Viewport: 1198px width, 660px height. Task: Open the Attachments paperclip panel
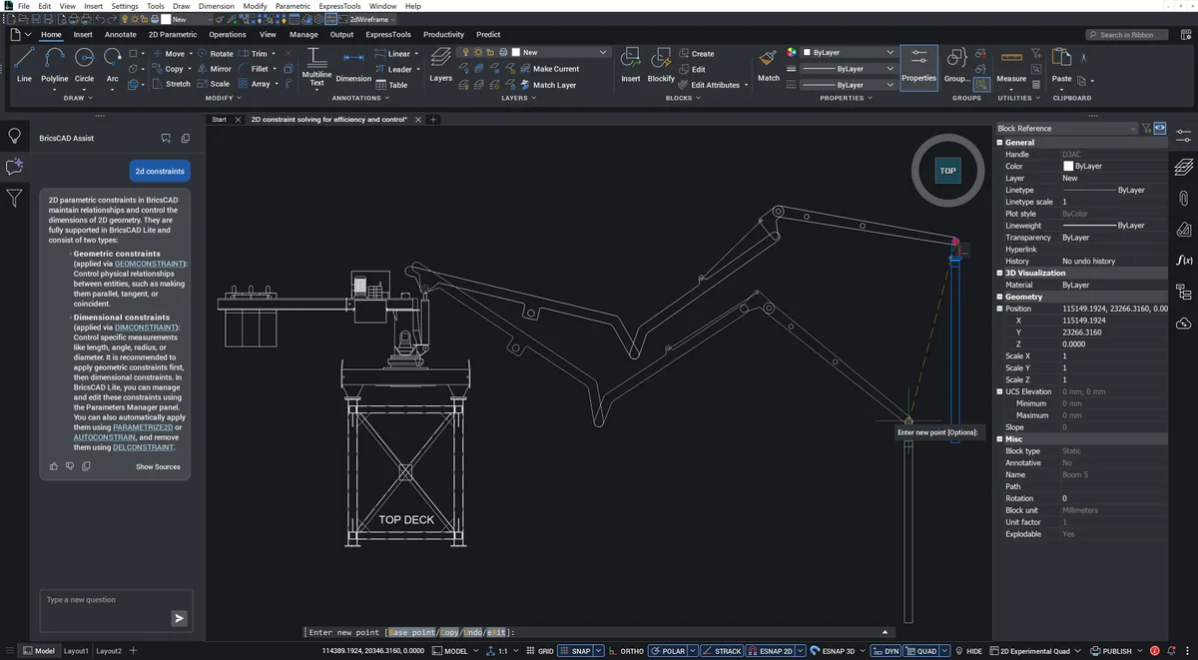[x=1184, y=198]
